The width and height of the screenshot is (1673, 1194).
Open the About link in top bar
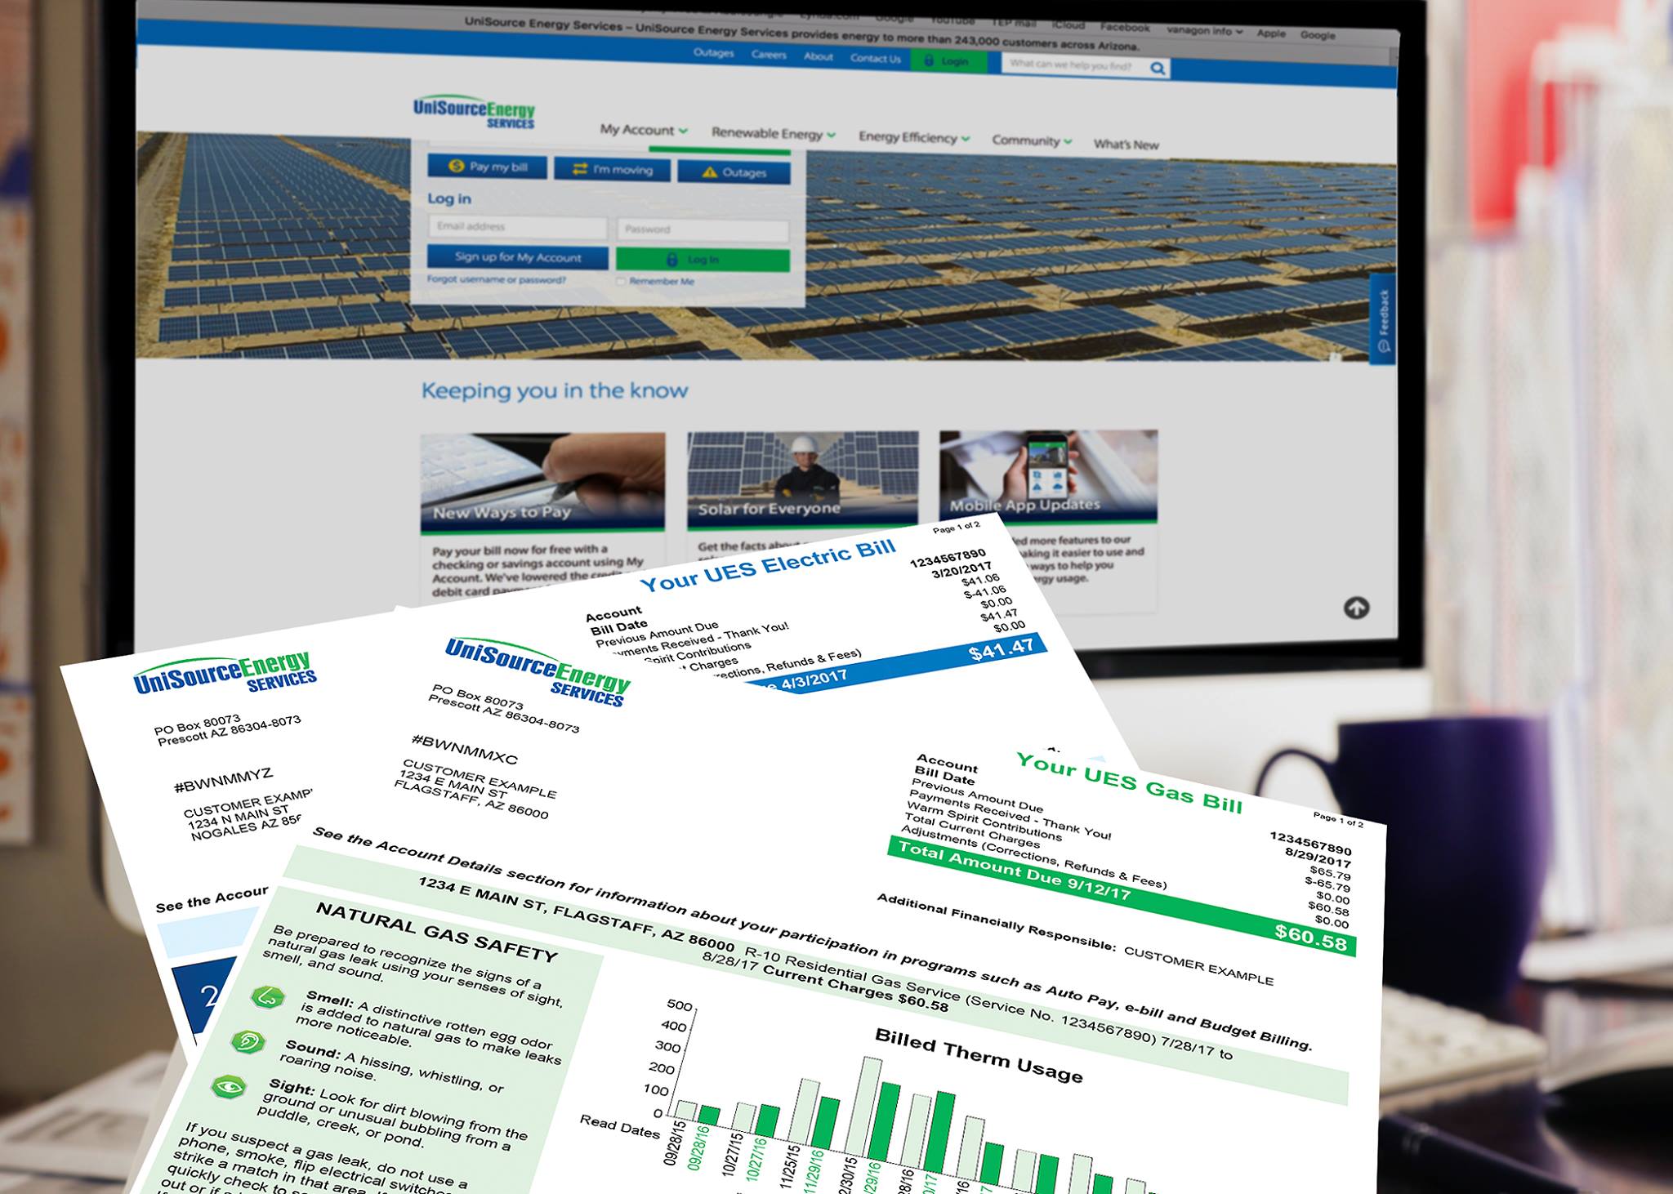point(818,57)
